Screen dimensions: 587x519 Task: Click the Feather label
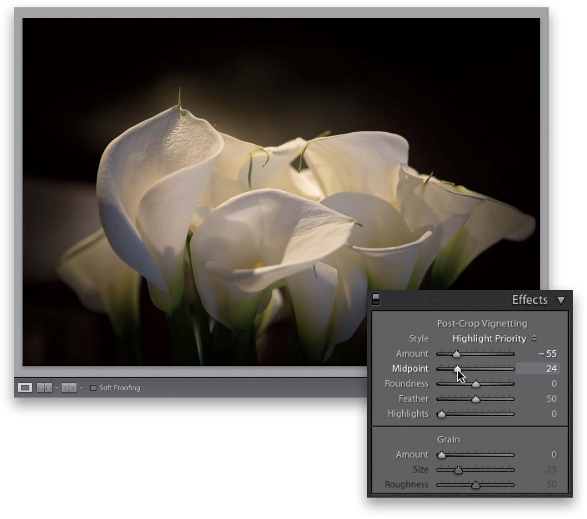(413, 398)
